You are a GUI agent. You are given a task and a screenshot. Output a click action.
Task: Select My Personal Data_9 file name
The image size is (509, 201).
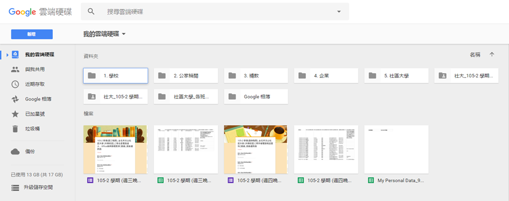(x=401, y=181)
